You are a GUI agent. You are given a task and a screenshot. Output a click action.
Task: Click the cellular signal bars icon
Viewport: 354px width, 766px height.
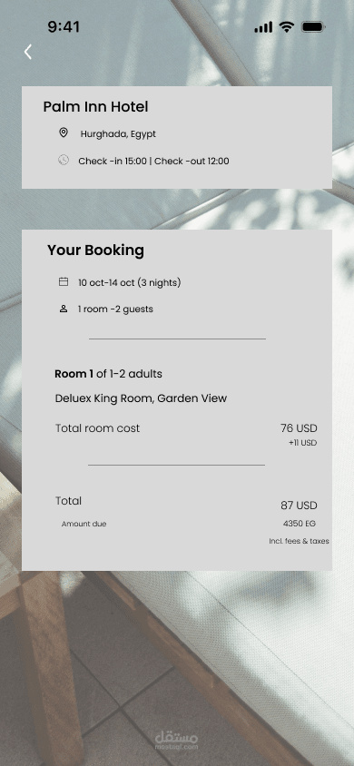pyautogui.click(x=263, y=27)
